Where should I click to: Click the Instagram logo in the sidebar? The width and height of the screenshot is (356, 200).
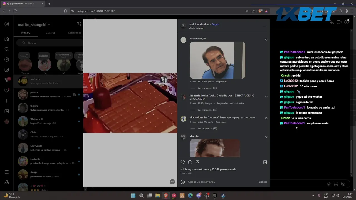click(7, 24)
